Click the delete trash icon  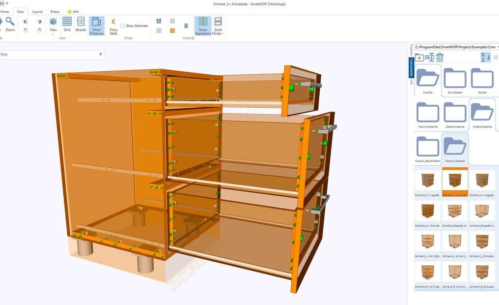click(x=440, y=57)
